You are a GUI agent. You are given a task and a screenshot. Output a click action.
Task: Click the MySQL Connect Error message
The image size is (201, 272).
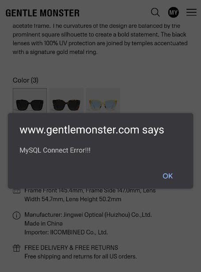click(x=55, y=150)
